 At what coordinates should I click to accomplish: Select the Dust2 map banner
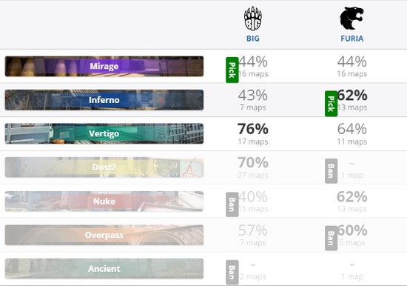click(x=104, y=167)
